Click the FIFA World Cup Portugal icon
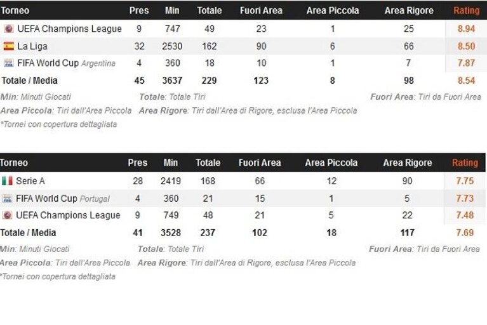This screenshot has width=487, height=325. click(x=7, y=198)
